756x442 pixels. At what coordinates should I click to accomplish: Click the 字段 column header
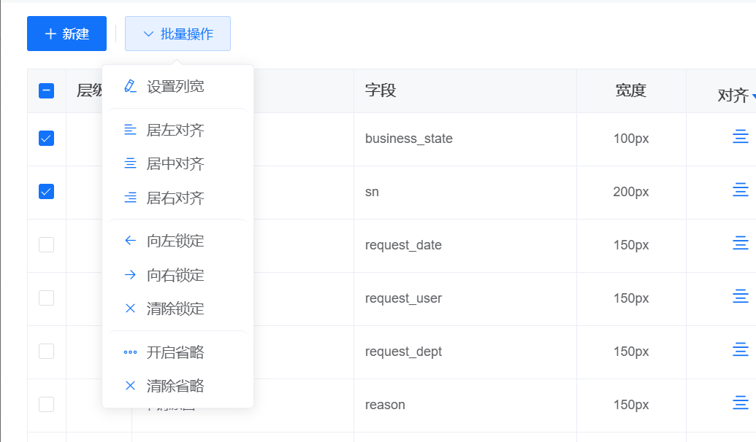click(x=381, y=90)
